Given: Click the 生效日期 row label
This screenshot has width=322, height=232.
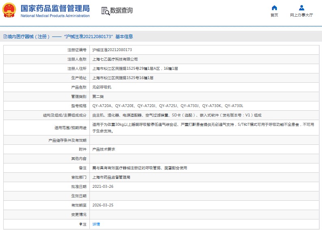Looking at the screenshot, I should (79, 196).
